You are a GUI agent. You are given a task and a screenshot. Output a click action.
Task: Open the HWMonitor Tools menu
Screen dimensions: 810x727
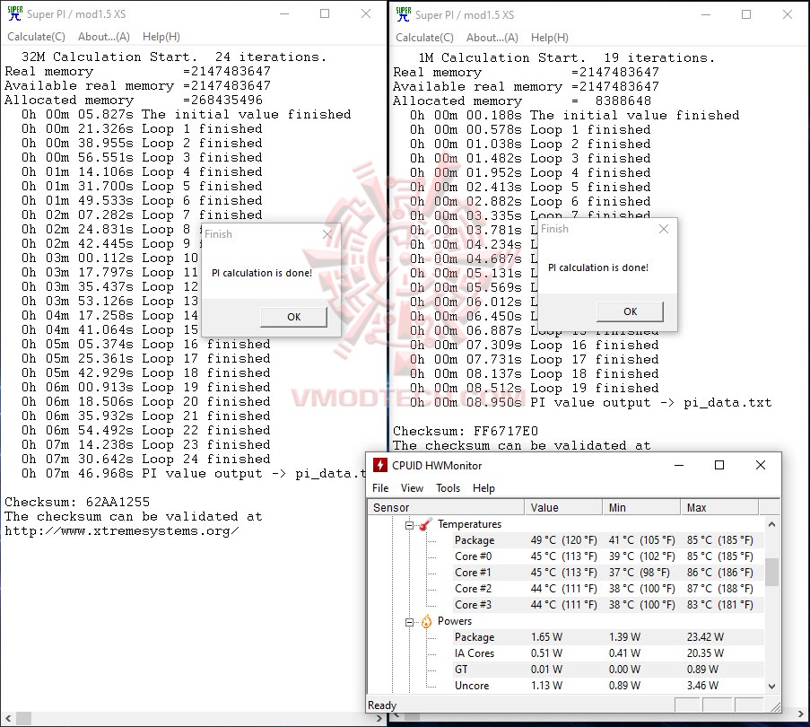click(448, 488)
